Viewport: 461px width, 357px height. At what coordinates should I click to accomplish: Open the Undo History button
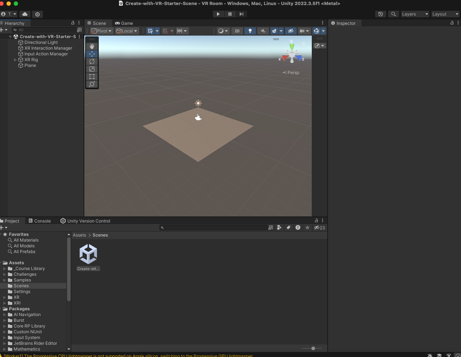coord(381,14)
